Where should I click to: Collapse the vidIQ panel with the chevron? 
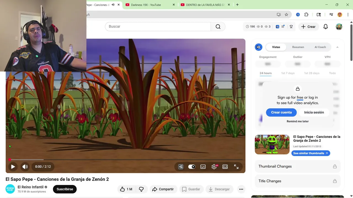(337, 47)
